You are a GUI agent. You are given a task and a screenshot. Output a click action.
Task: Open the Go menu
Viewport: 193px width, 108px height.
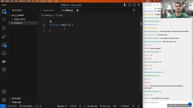pos(33,1)
